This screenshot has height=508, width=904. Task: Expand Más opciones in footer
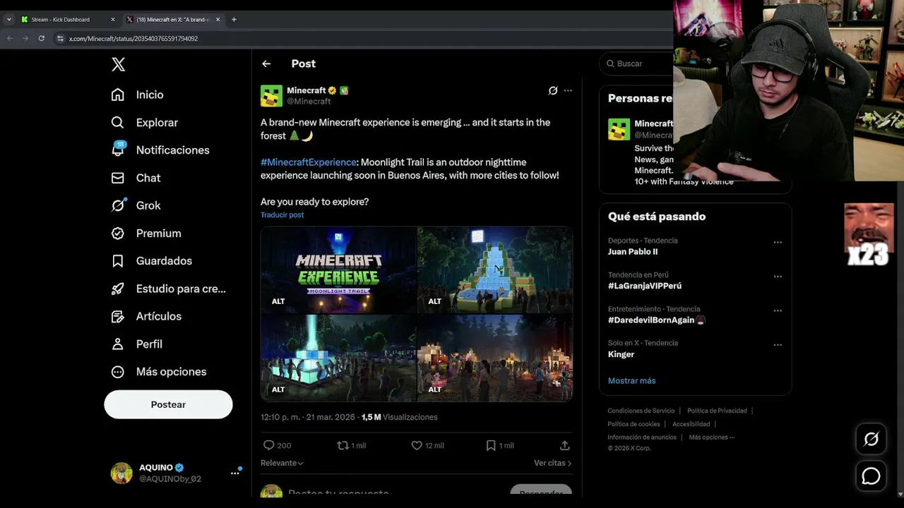[x=712, y=437]
